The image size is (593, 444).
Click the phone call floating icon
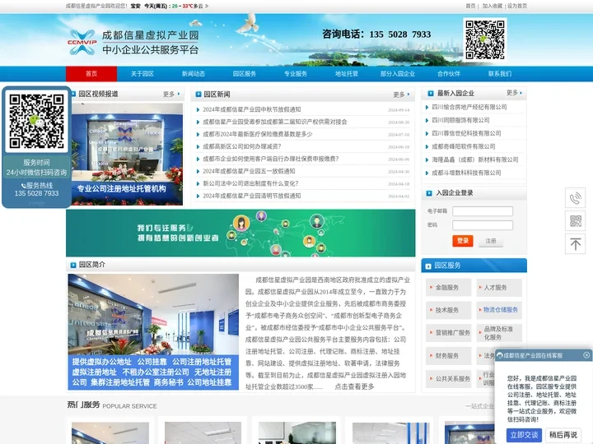[575, 197]
